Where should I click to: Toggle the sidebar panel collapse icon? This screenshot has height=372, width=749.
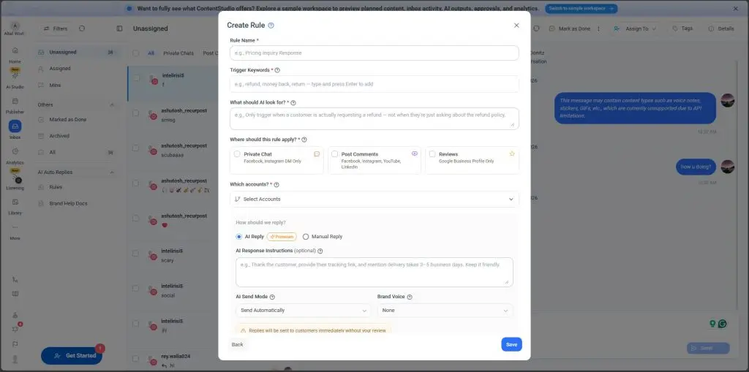(x=119, y=29)
